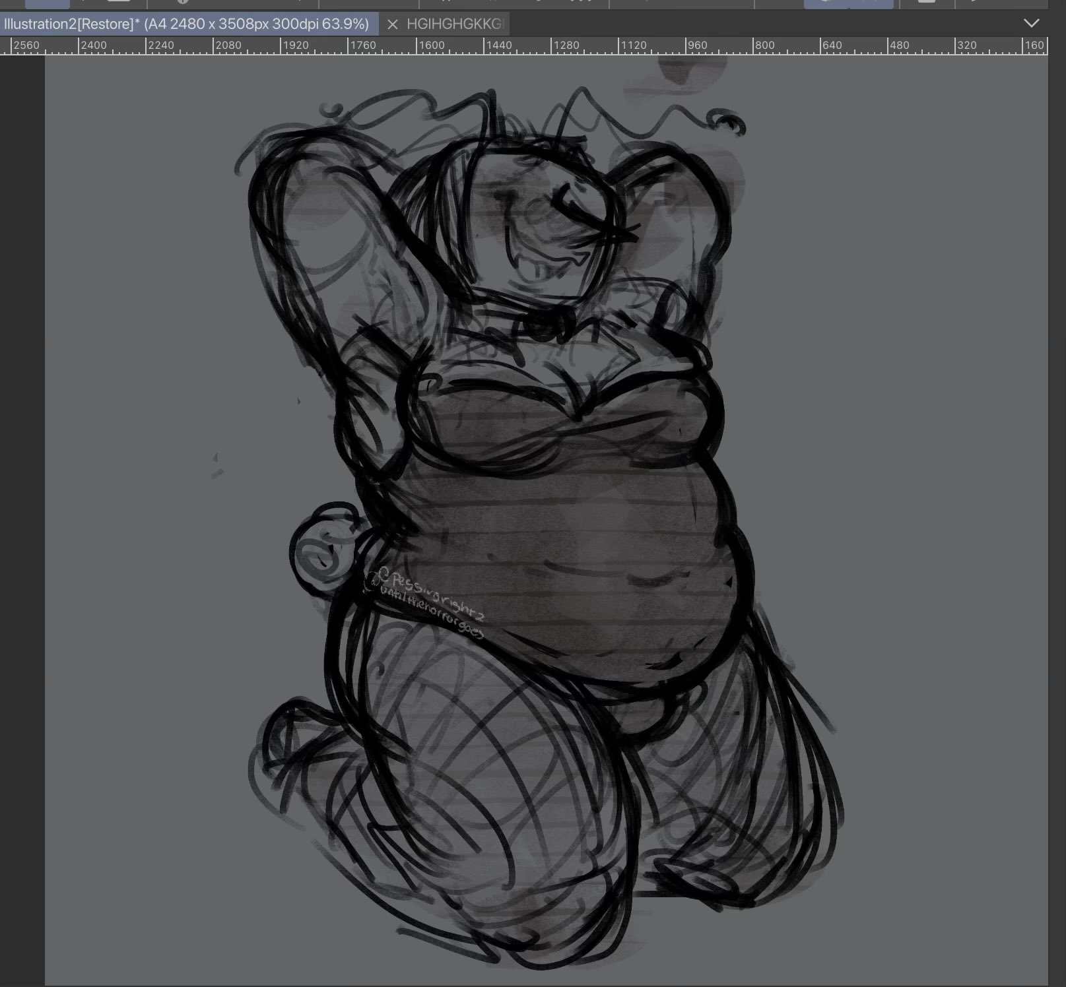Screen dimensions: 1066x987
Task: Click the 960 mark on the horizontal ruler
Action: (x=697, y=45)
